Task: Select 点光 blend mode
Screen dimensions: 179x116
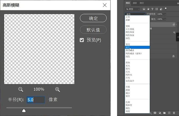Action: pyautogui.click(x=128, y=78)
